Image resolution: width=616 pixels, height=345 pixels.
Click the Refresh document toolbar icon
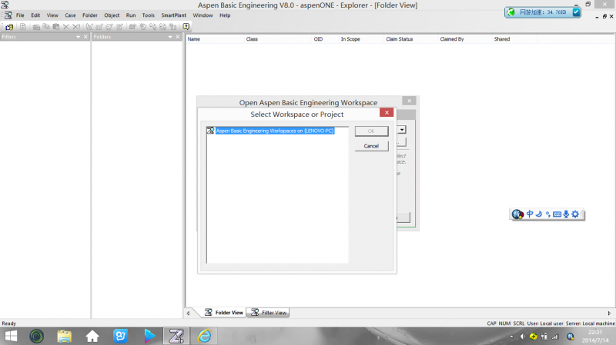pyautogui.click(x=23, y=27)
